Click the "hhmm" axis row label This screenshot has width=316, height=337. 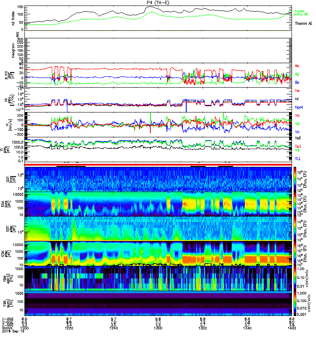pos(6,328)
